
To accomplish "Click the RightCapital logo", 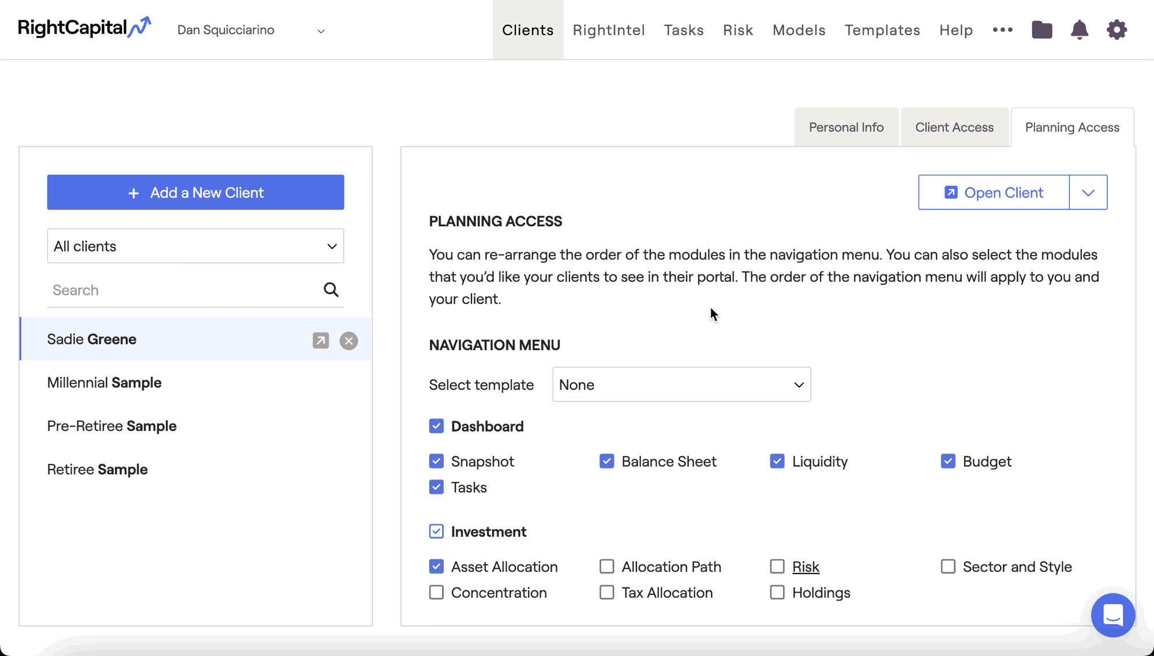I will (x=84, y=28).
